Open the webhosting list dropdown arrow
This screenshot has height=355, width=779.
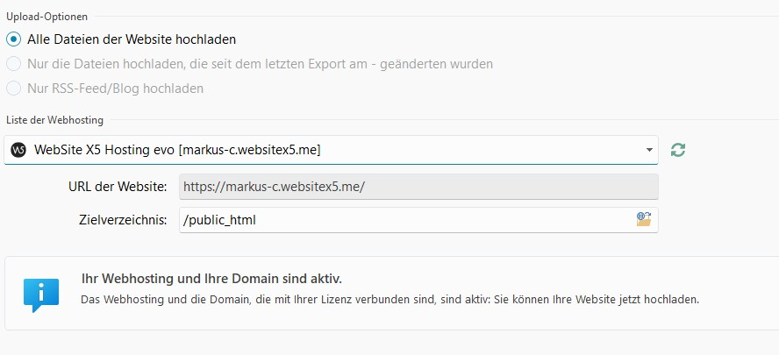[649, 150]
